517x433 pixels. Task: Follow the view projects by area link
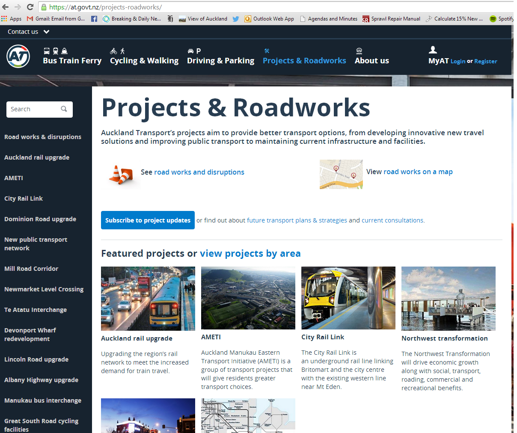[x=250, y=253]
